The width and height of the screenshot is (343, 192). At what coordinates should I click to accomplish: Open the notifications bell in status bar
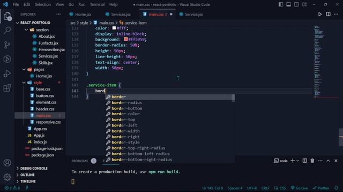tap(336, 188)
